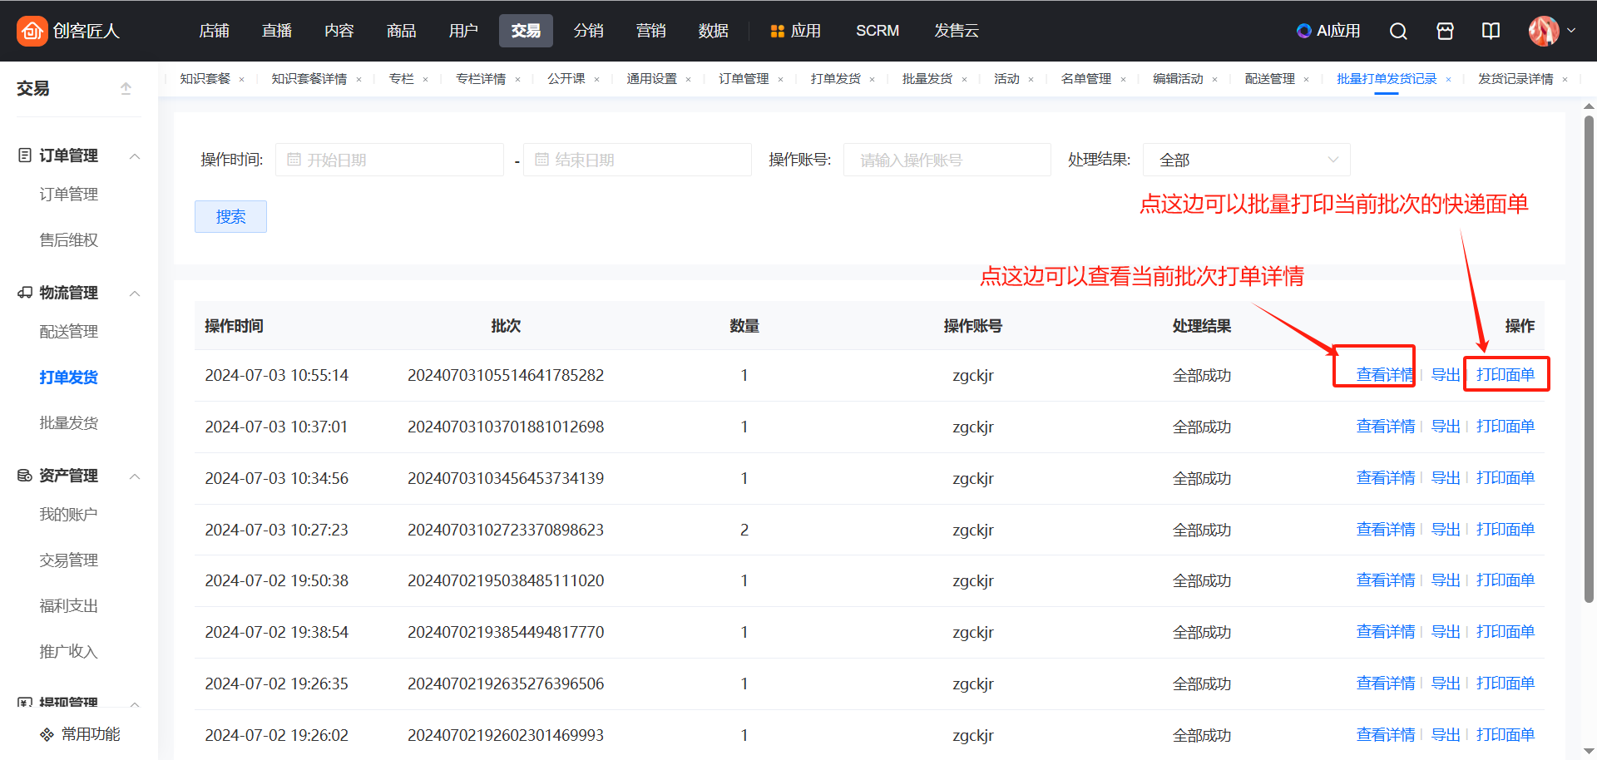This screenshot has width=1597, height=760.
Task: Switch to the 配送管理 page tab
Action: tap(1269, 79)
